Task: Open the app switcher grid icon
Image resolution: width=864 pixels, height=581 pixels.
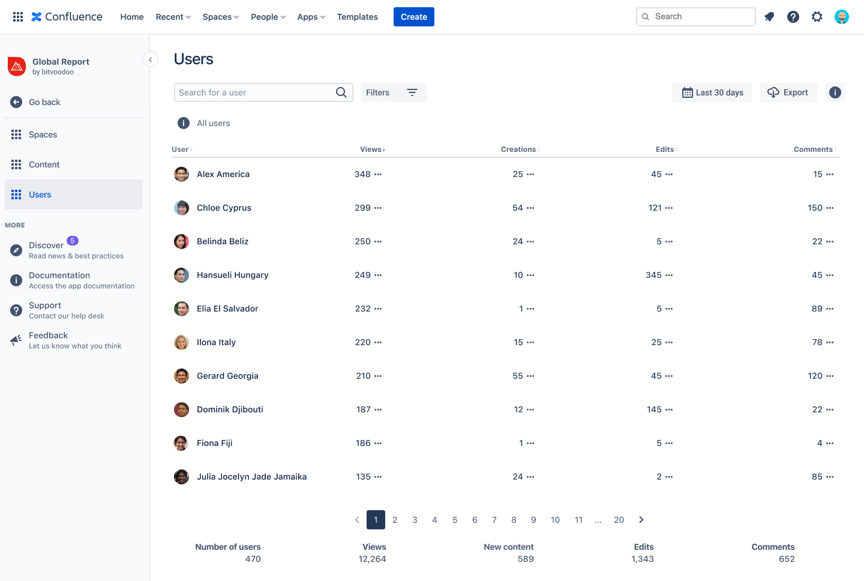Action: coord(18,17)
